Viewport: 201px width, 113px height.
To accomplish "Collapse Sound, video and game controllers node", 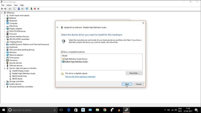I will pos(5,68).
